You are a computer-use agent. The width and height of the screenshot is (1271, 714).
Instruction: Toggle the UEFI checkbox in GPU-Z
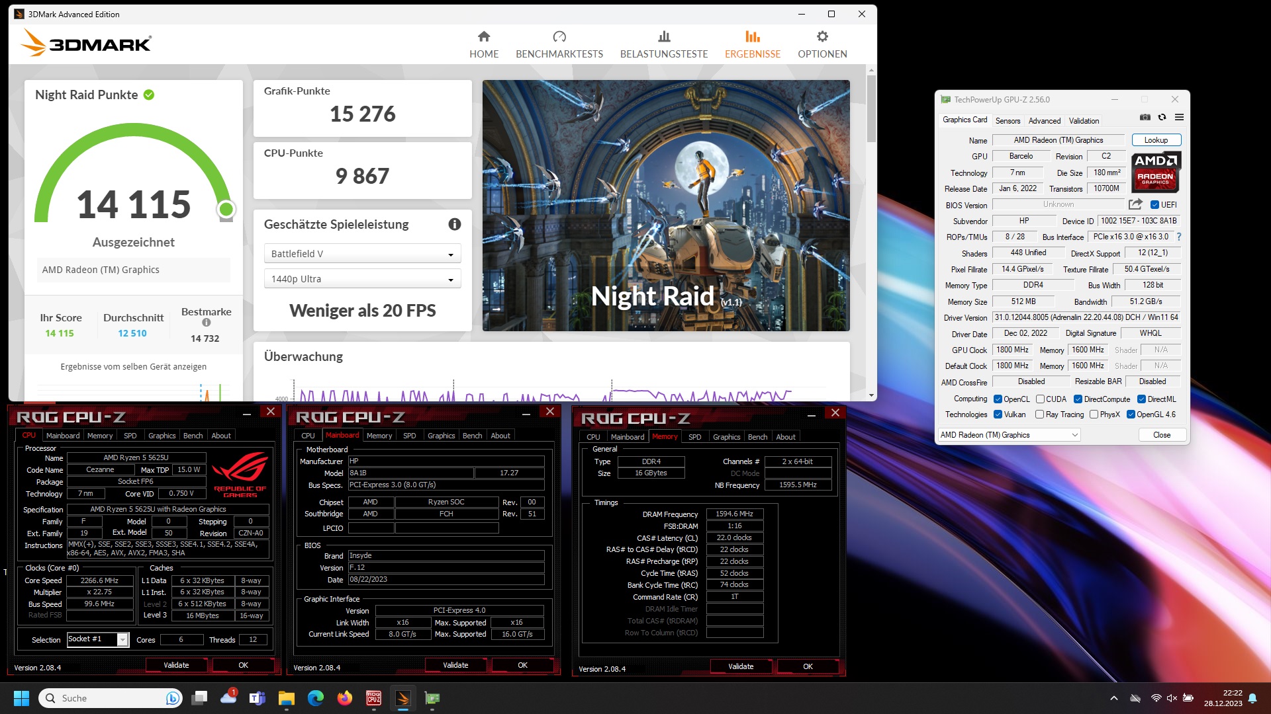point(1154,205)
